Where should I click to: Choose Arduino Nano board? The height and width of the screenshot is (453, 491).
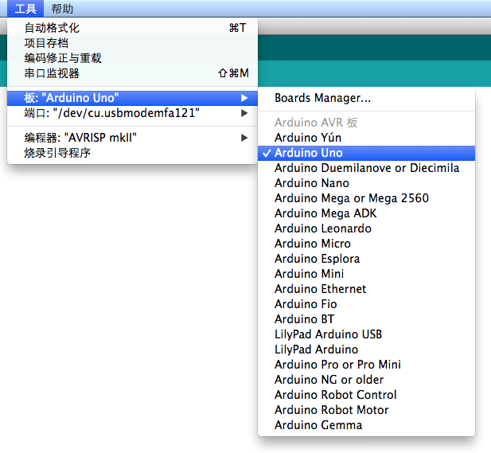click(311, 183)
